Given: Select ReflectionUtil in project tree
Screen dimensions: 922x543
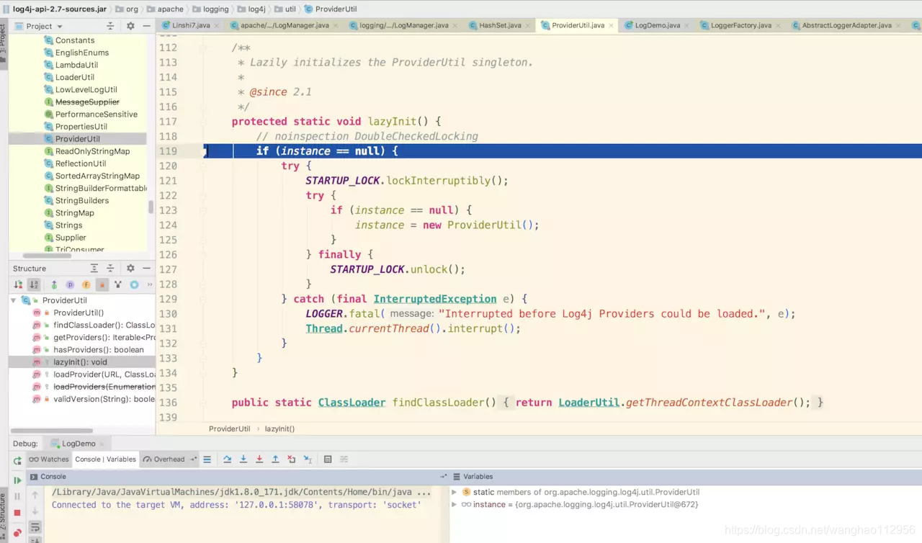Looking at the screenshot, I should 80,163.
